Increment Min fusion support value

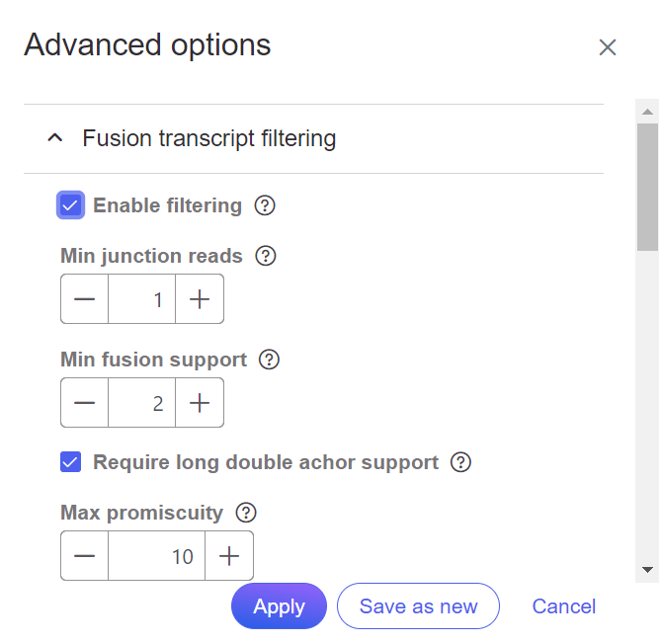pyautogui.click(x=200, y=402)
